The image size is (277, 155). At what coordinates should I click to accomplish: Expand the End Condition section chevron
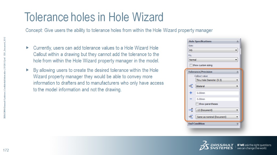(237, 124)
